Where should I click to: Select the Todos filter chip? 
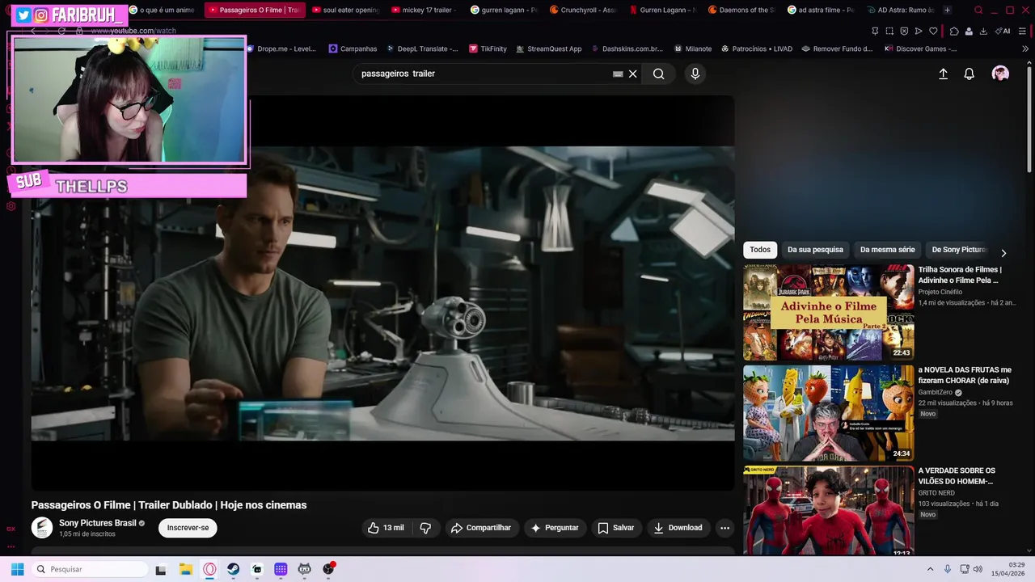pos(760,250)
